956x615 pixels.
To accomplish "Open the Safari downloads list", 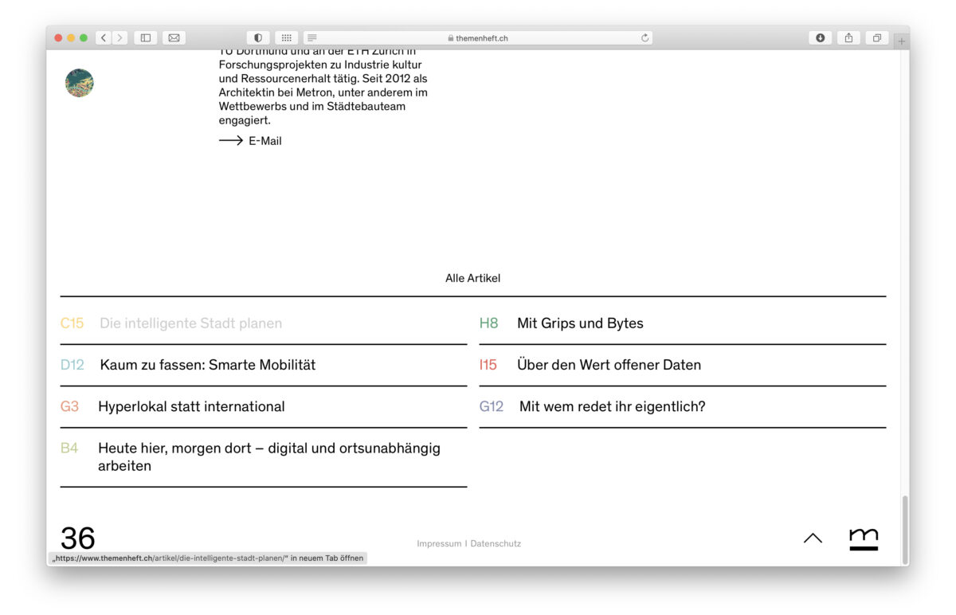I will [820, 37].
